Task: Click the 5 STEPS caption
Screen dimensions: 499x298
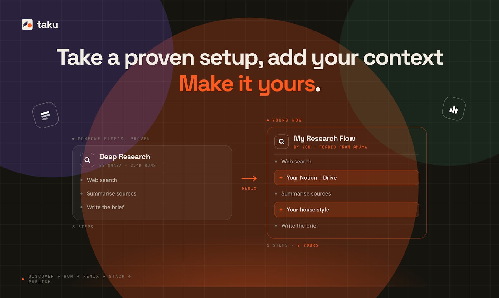Action: click(x=277, y=245)
